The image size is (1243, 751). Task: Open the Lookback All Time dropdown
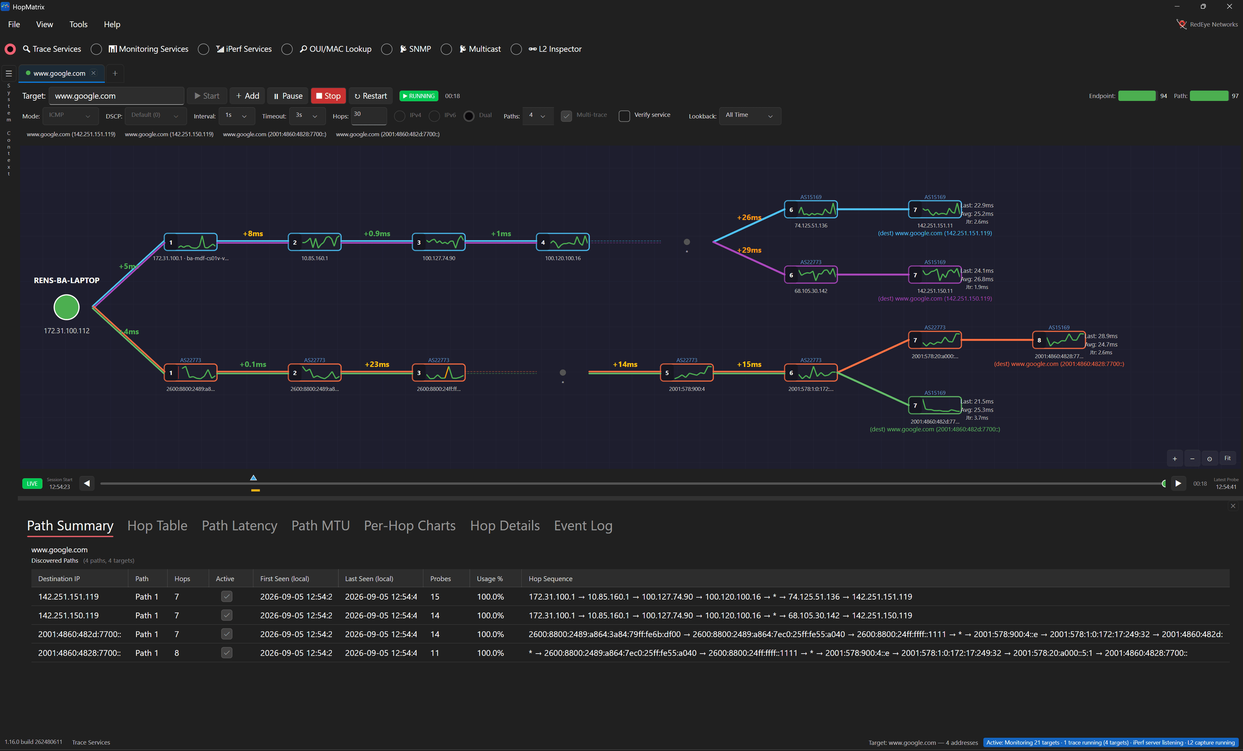coord(749,116)
